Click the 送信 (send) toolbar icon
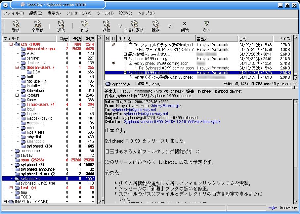This screenshot has height=214, width=300. coord(61,24)
